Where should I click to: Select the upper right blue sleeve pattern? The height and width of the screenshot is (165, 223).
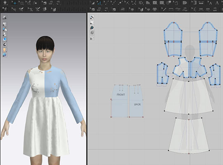coord(208,39)
